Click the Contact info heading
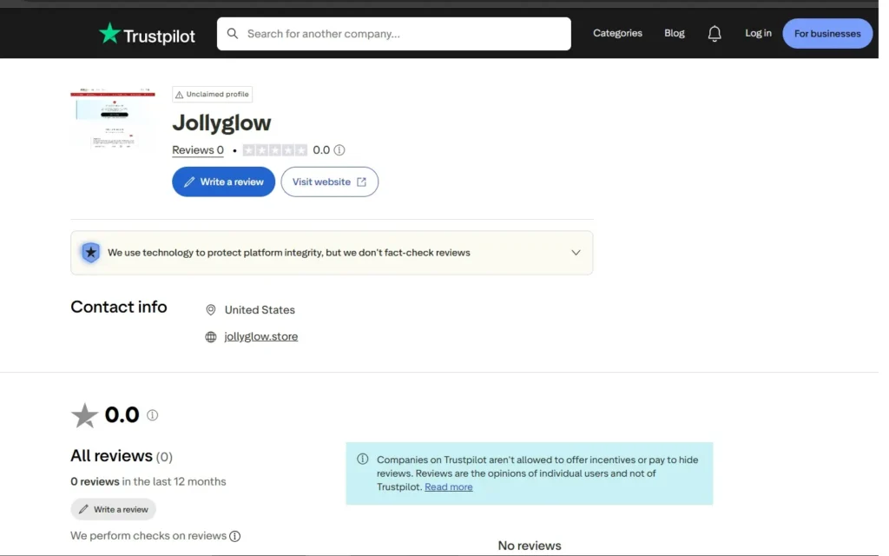The image size is (889, 556). click(x=118, y=307)
